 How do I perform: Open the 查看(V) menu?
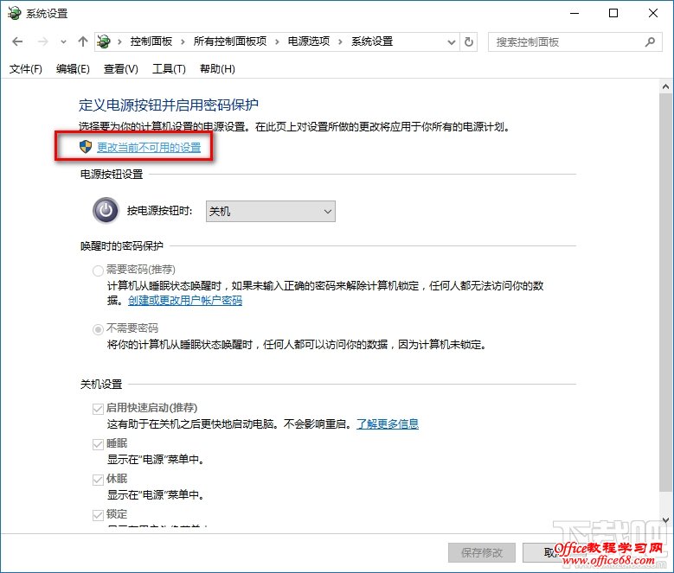121,68
